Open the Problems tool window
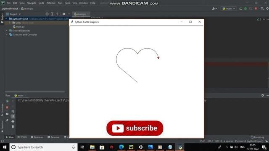Image resolution: width=269 pixels, height=151 pixels. click(x=37, y=137)
